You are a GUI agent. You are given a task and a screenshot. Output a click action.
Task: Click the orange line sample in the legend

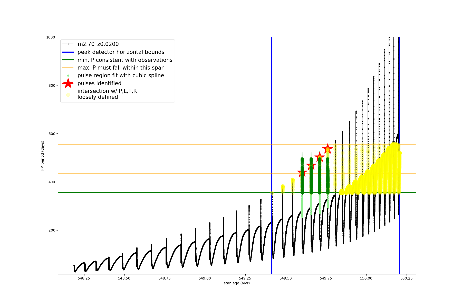(68, 68)
